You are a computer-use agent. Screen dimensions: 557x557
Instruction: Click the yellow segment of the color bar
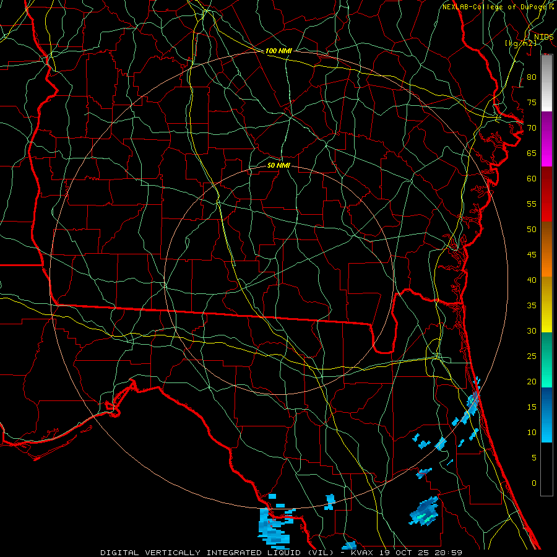pos(546,304)
